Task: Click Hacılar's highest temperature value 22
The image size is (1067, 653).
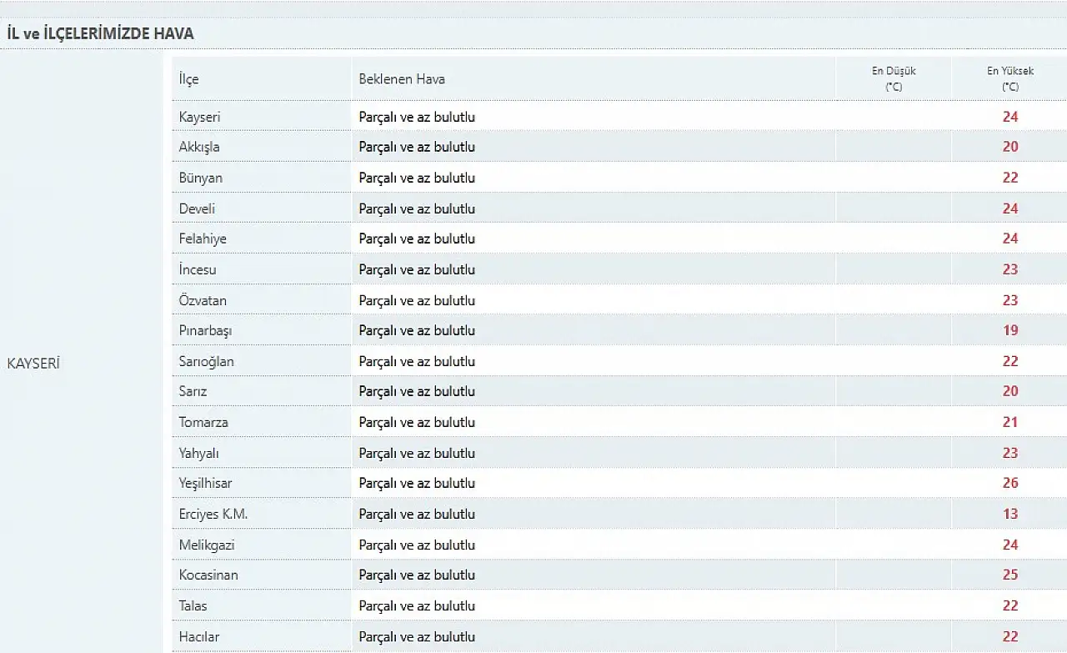Action: pos(1010,636)
